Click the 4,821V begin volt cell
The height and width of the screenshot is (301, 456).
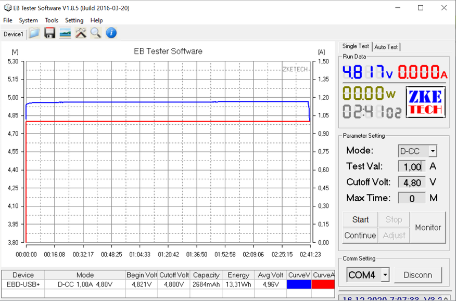(142, 284)
